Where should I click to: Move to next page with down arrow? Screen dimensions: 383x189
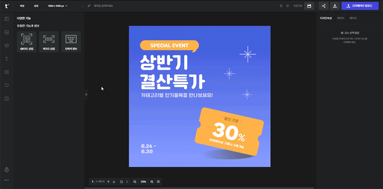click(x=114, y=182)
